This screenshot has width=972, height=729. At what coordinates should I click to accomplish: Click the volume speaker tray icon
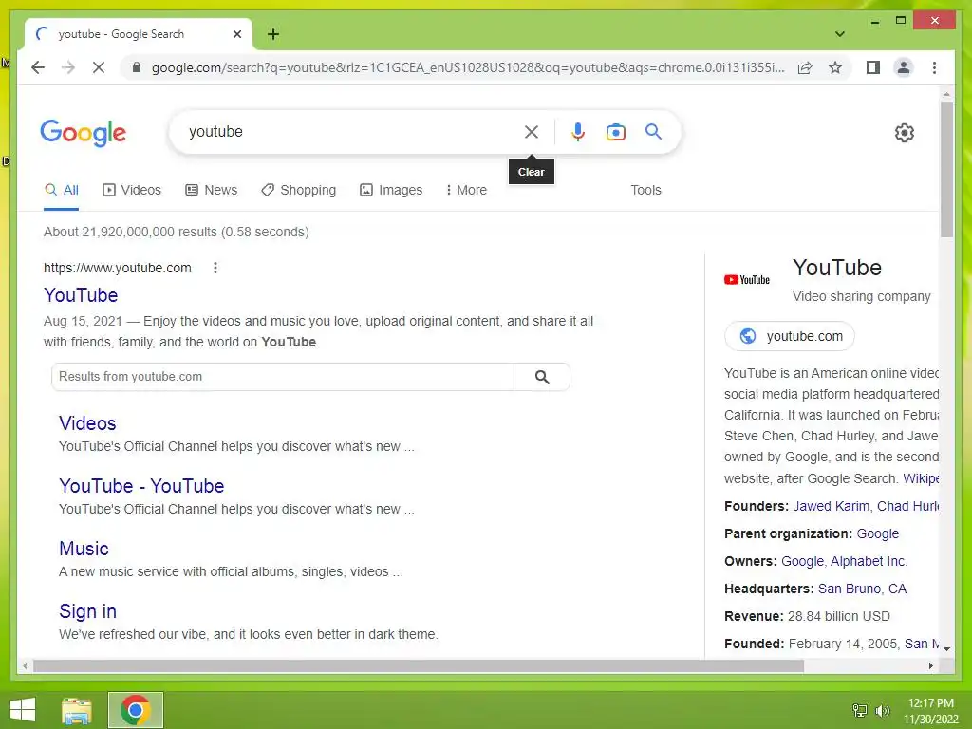(x=882, y=710)
